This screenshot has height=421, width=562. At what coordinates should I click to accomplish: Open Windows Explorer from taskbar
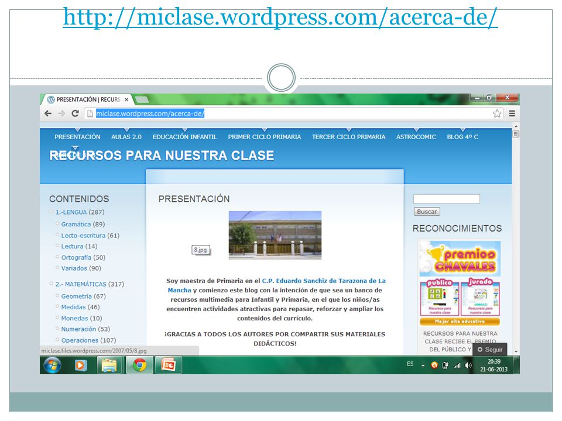coord(109,365)
